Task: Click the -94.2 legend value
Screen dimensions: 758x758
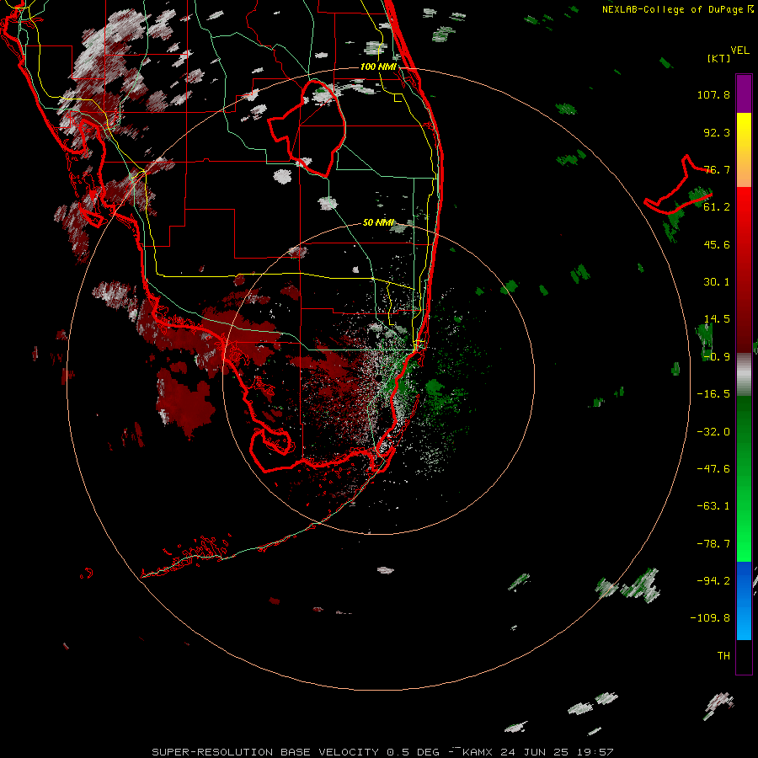Action: coord(713,581)
